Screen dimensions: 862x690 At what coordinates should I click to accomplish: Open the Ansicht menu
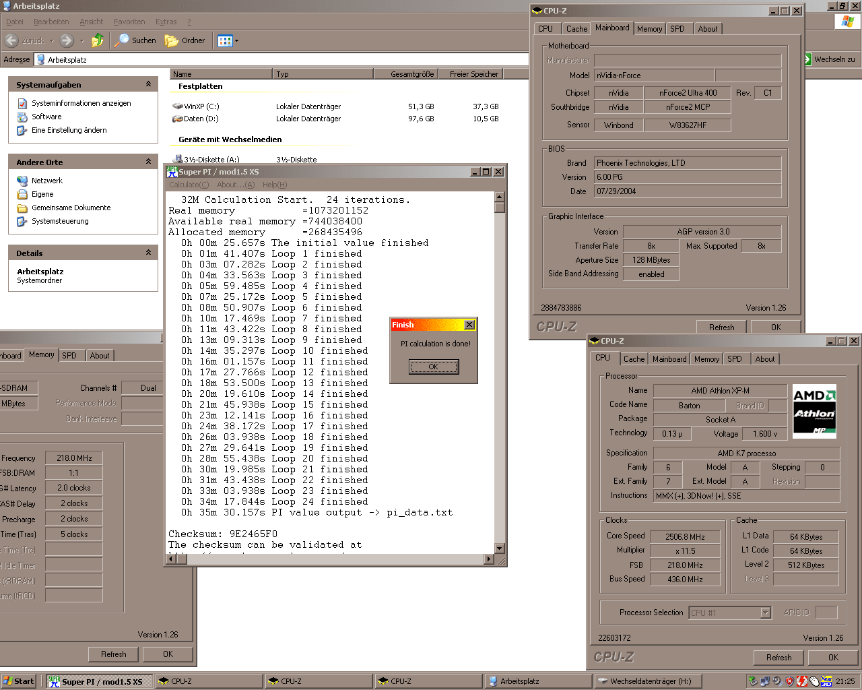click(x=92, y=22)
